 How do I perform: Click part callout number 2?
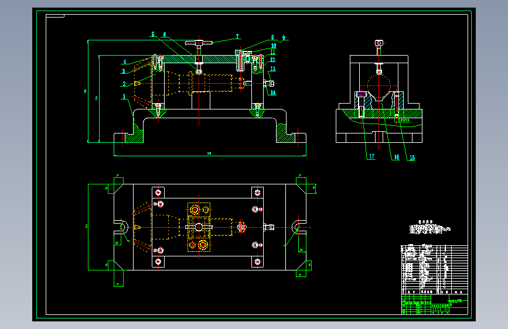pyautogui.click(x=124, y=84)
